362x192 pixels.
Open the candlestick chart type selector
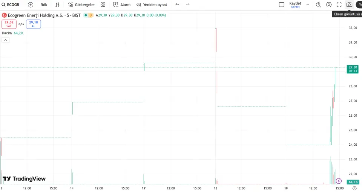57,5
